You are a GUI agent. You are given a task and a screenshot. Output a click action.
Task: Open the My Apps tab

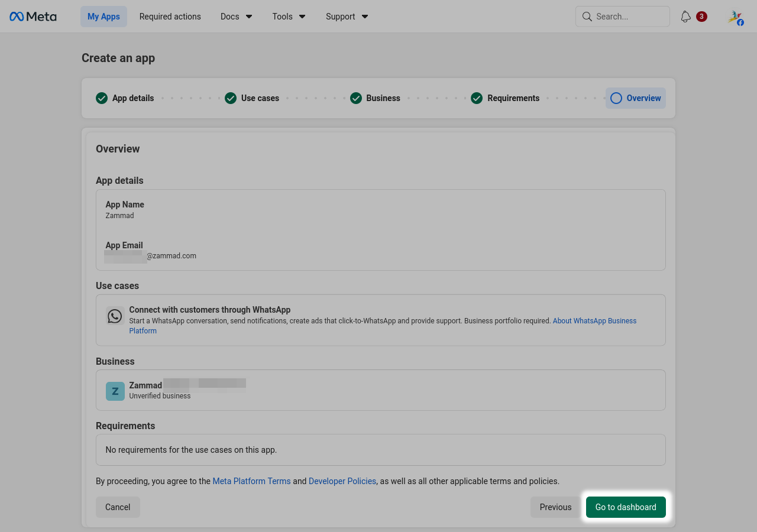(103, 17)
